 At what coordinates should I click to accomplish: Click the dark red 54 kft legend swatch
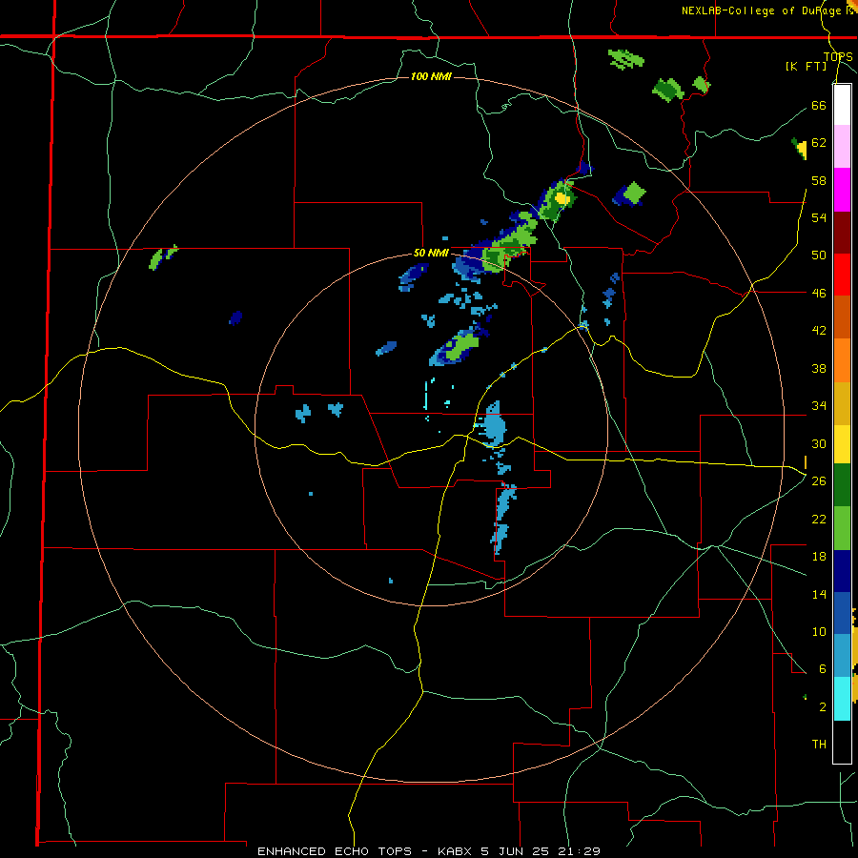[x=842, y=233]
